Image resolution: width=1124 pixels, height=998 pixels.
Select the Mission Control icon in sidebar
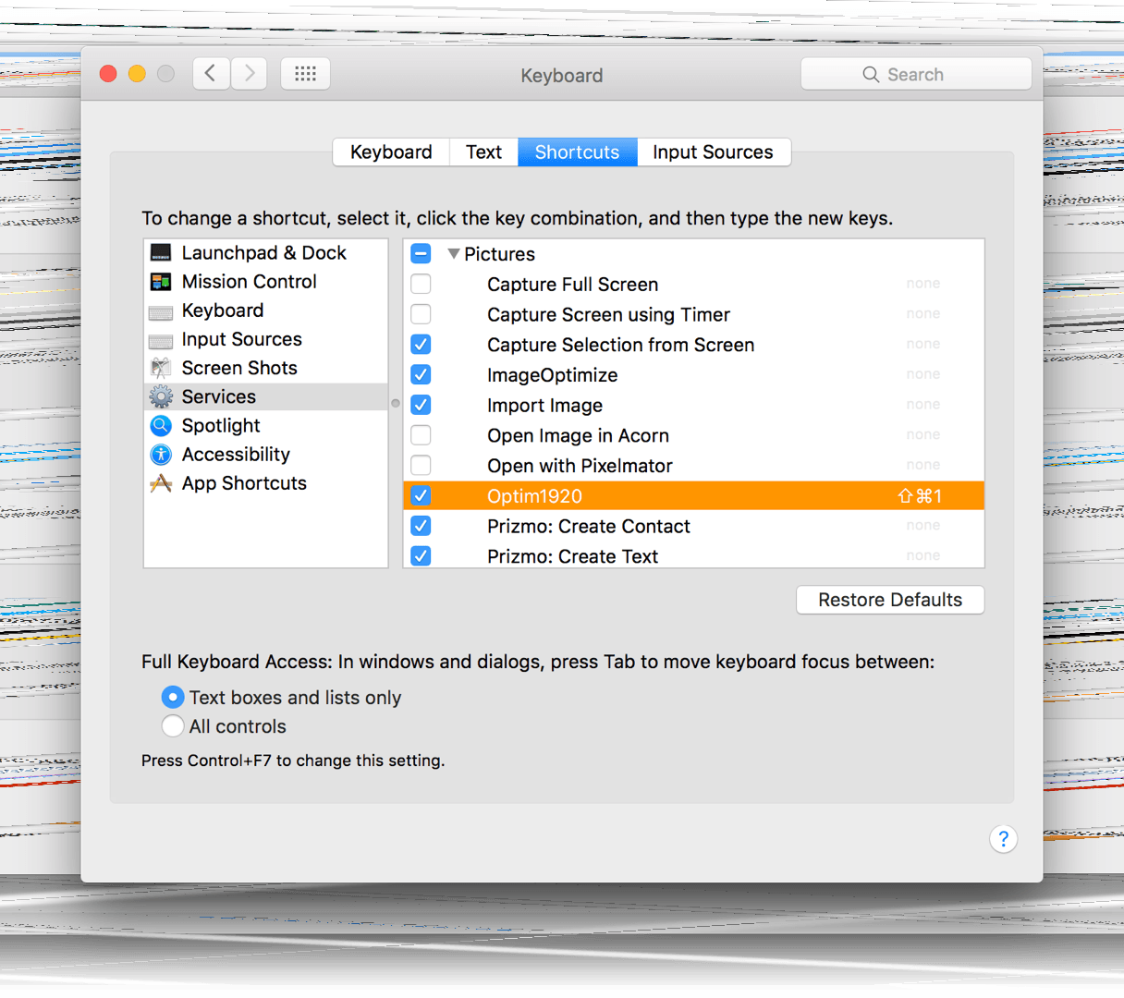tap(161, 282)
